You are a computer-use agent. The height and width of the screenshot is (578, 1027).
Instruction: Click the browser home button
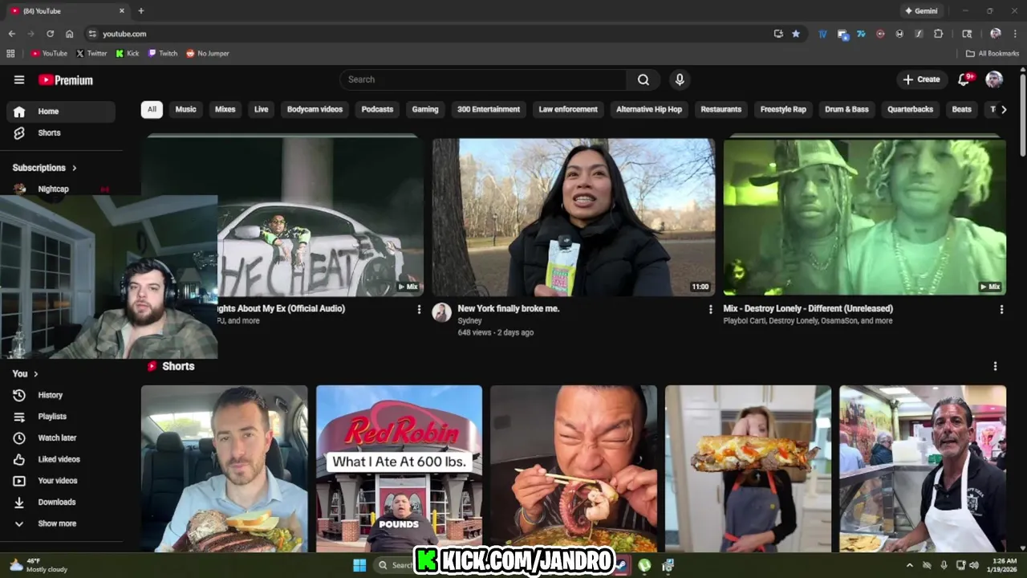click(70, 34)
